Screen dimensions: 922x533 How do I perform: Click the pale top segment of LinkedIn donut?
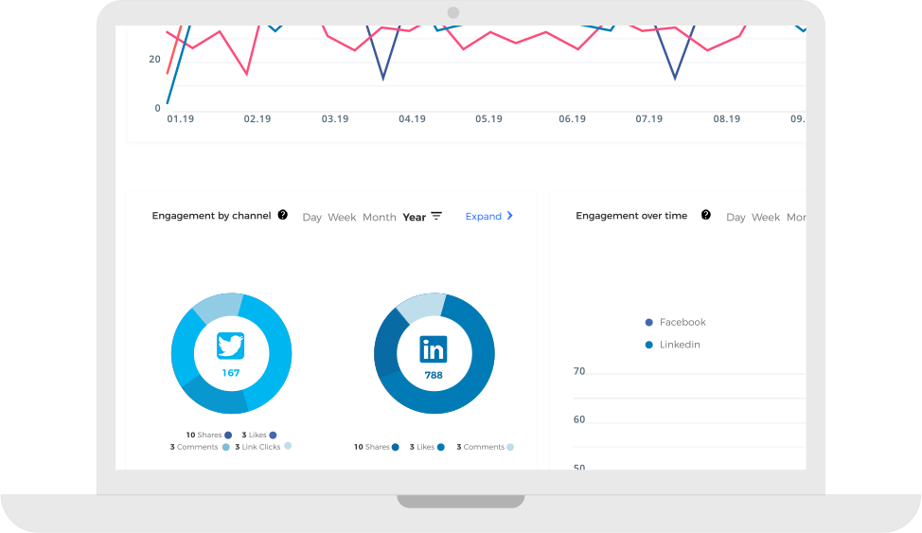tap(420, 307)
